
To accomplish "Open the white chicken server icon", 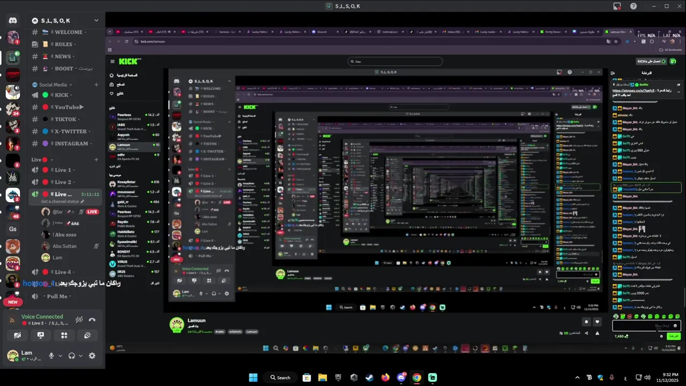I will (13, 92).
